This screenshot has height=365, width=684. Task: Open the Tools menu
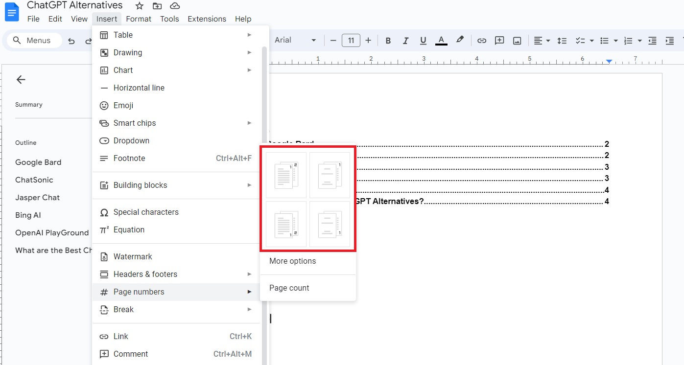pos(169,19)
